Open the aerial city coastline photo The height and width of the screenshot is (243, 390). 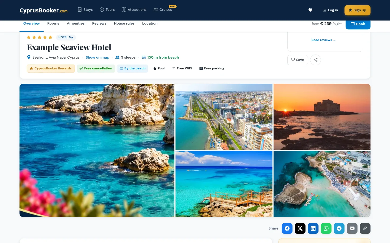pyautogui.click(x=224, y=117)
